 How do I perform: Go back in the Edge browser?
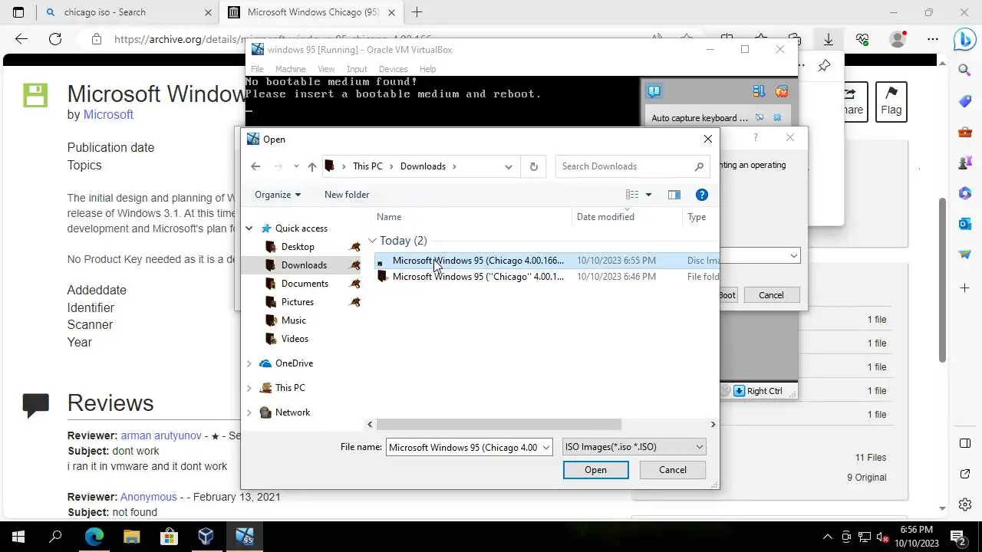[21, 39]
